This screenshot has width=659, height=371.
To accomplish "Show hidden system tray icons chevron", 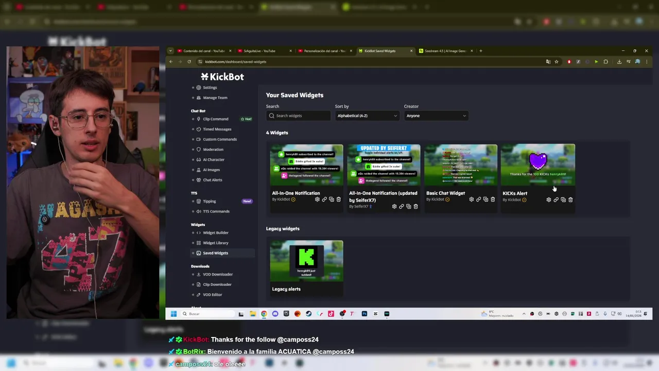I will (x=524, y=314).
